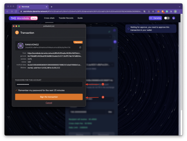Open the Chrome three-dot menu

179,12
